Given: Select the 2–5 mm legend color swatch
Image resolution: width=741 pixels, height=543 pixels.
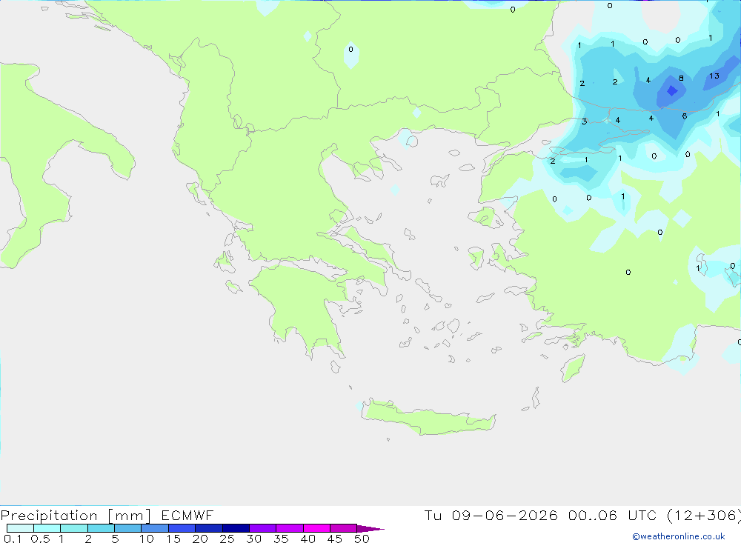Looking at the screenshot, I should (101, 528).
